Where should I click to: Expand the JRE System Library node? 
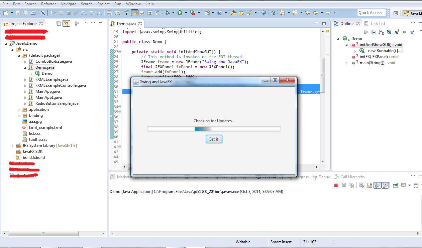point(13,146)
